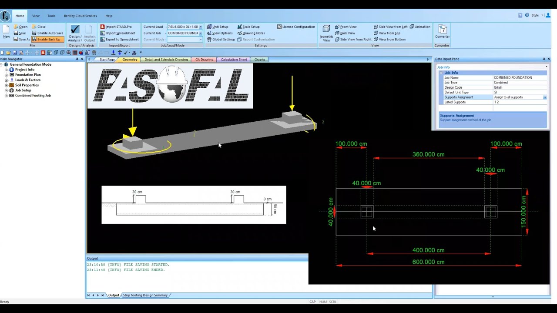Click Save As in File group
This screenshot has width=557, height=313.
coord(22,39)
